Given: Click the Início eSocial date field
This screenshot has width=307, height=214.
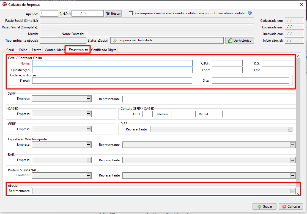Looking at the screenshot, I should pyautogui.click(x=294, y=40).
